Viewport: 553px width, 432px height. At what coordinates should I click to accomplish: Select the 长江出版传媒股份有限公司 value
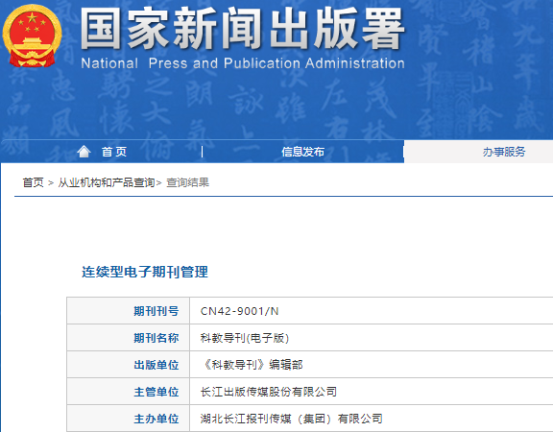click(269, 392)
